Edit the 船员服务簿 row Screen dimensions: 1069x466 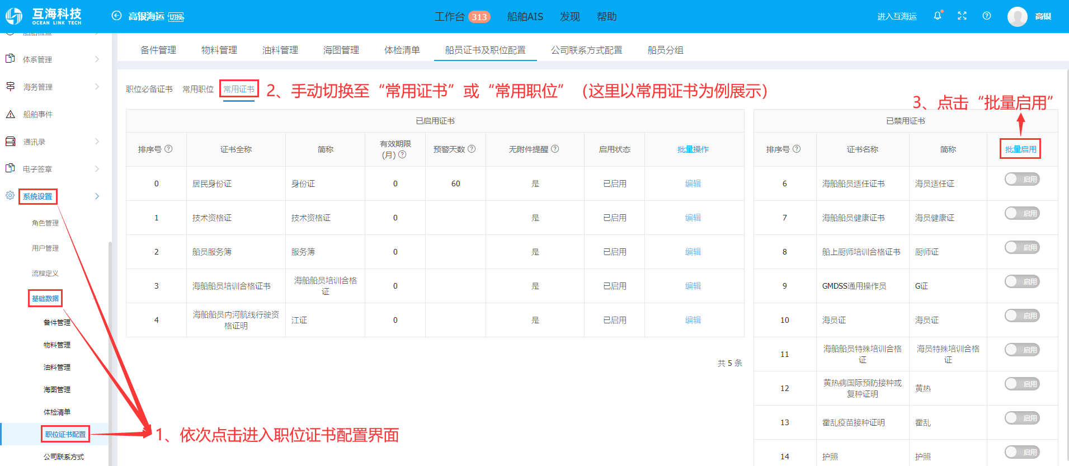[693, 252]
